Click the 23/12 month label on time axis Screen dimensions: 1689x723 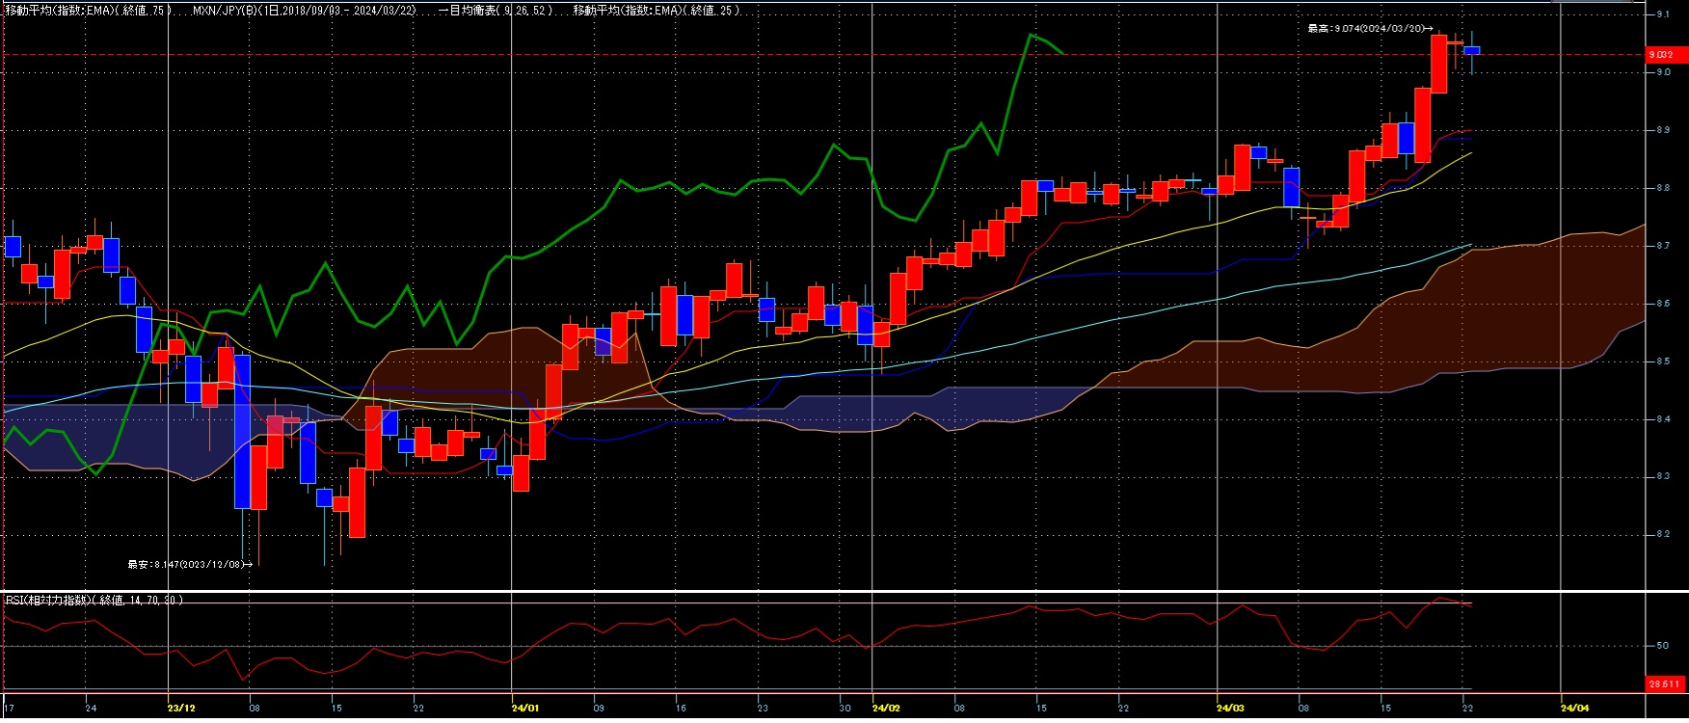click(181, 708)
